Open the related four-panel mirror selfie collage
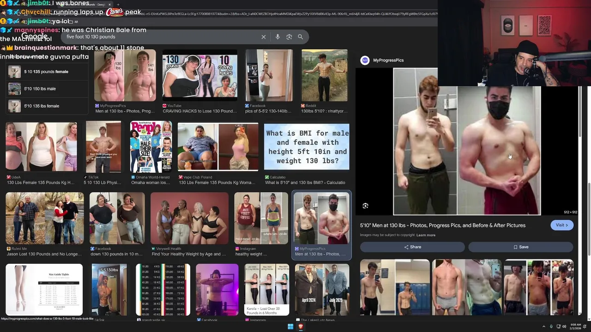Image resolution: width=591 pixels, height=332 pixels. [x=539, y=287]
